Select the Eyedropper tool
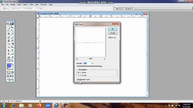This screenshot has width=193, height=108. click(x=12, y=57)
